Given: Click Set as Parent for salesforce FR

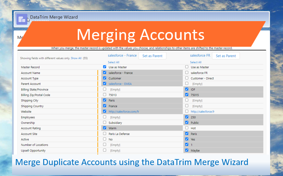Looking at the screenshot, I should (226, 56).
